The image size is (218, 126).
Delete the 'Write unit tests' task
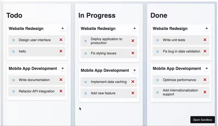pyautogui.click(x=205, y=40)
